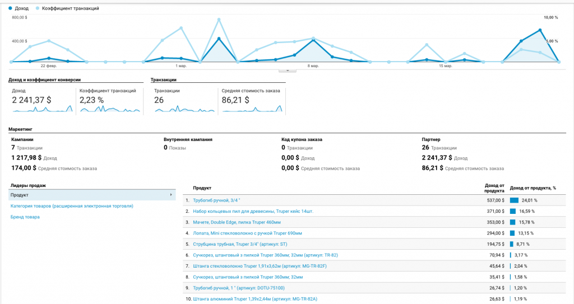Open Категория товаров (расширенная электронная торговля)
The height and width of the screenshot is (304, 574).
(x=72, y=206)
